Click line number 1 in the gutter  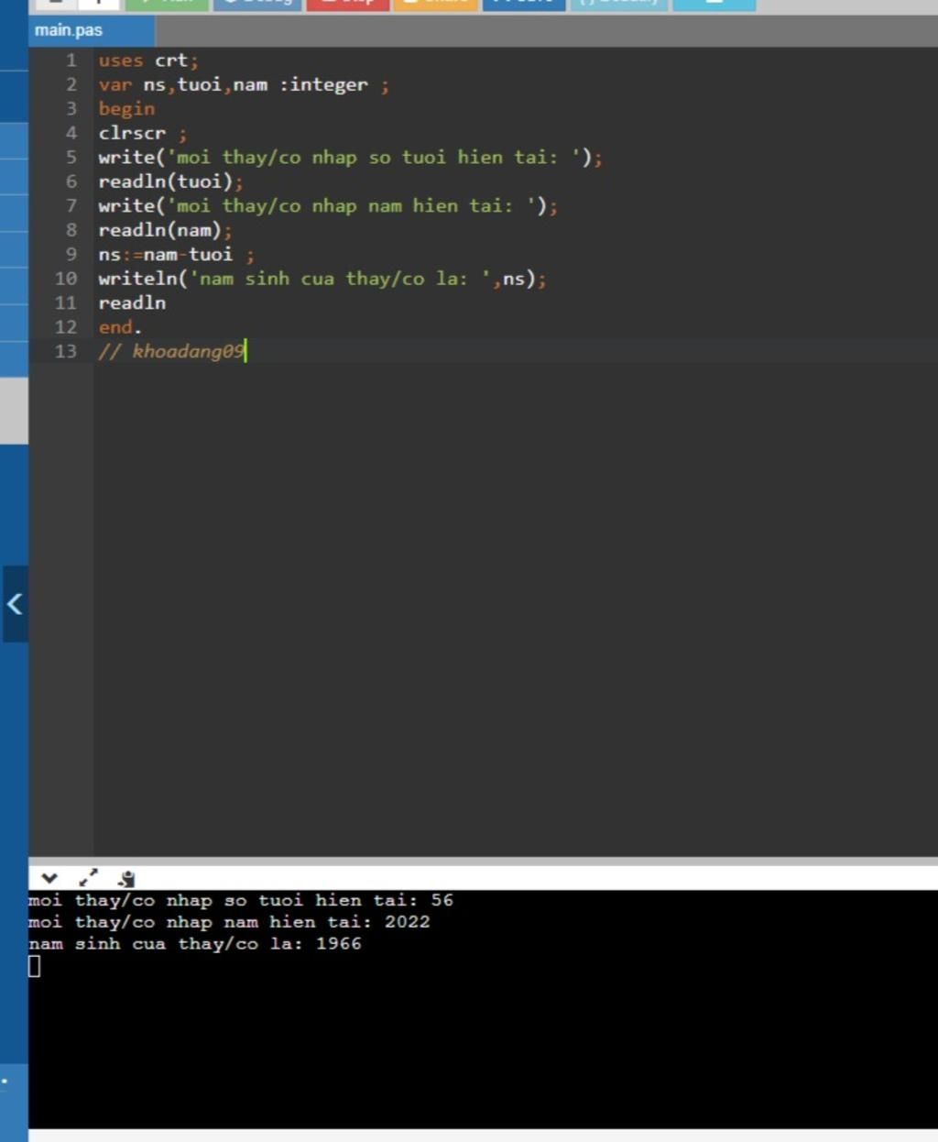71,60
